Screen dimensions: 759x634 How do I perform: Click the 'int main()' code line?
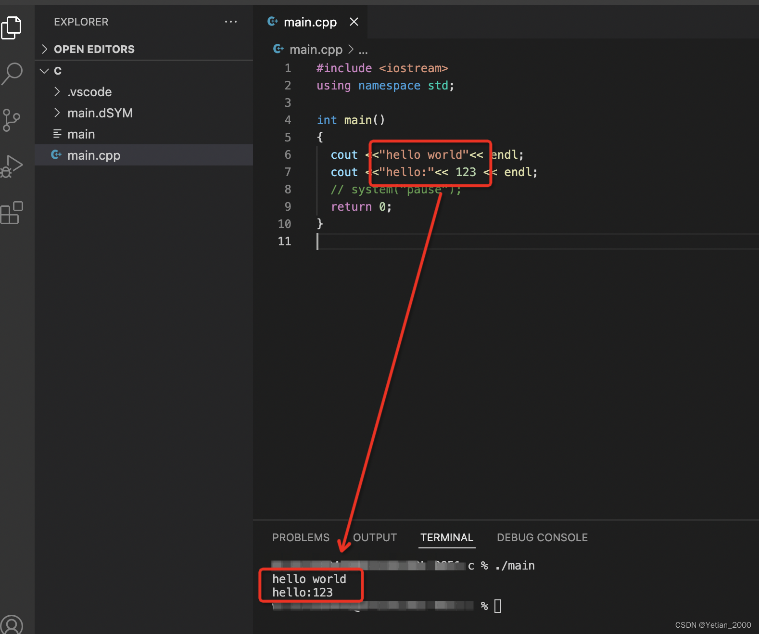(351, 120)
